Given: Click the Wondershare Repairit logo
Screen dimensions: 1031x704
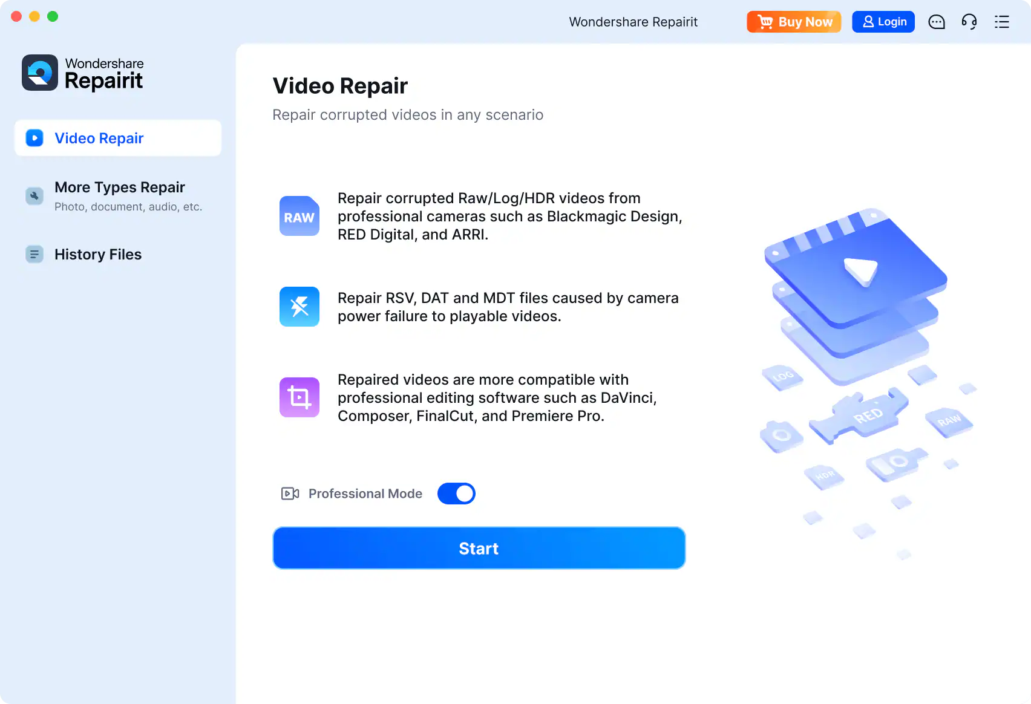Looking at the screenshot, I should (x=82, y=73).
